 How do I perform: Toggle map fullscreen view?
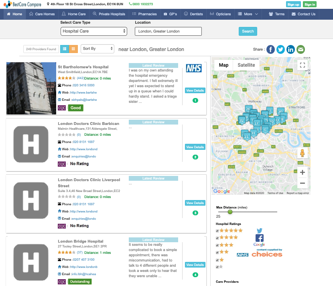[x=303, y=65]
